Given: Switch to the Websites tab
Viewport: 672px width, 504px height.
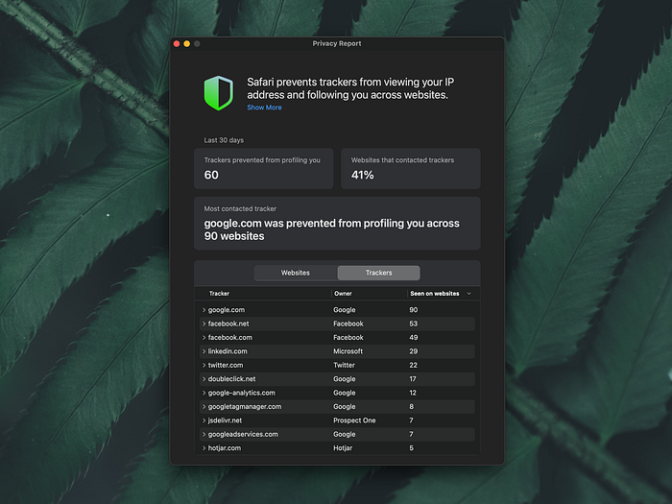Looking at the screenshot, I should (x=296, y=273).
